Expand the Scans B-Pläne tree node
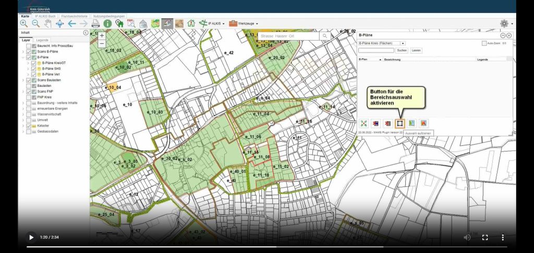 click(x=23, y=52)
